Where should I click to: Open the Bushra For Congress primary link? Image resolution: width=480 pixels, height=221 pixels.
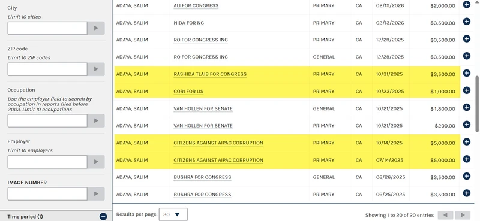(x=202, y=195)
